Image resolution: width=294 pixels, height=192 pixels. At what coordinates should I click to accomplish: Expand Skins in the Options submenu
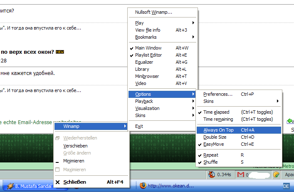[x=239, y=101]
